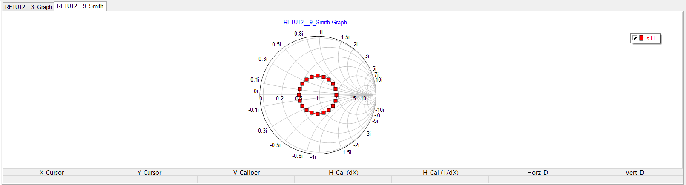The width and height of the screenshot is (686, 185).
Task: Click the Vert-D status header
Action: coord(634,172)
